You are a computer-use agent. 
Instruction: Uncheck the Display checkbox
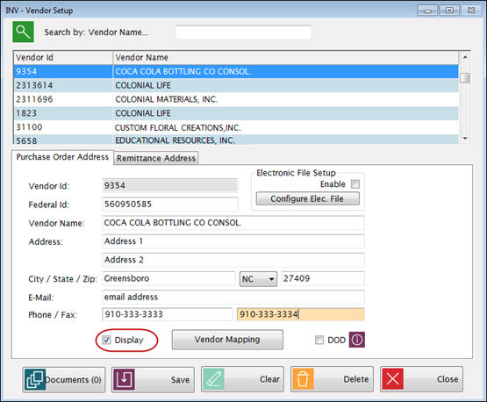coord(106,340)
